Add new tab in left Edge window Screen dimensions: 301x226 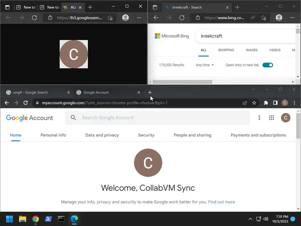click(x=90, y=7)
